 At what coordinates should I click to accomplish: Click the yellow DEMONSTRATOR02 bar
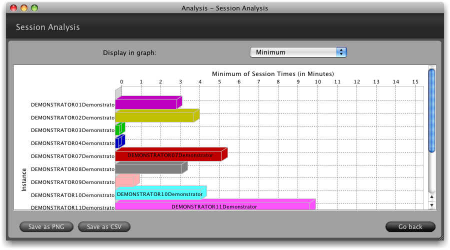155,116
